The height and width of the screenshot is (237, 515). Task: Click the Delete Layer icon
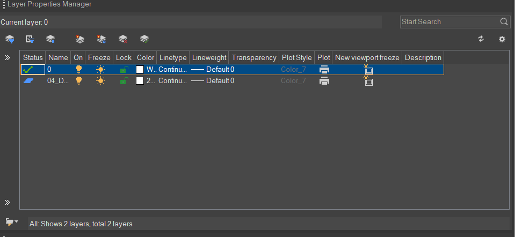[123, 39]
